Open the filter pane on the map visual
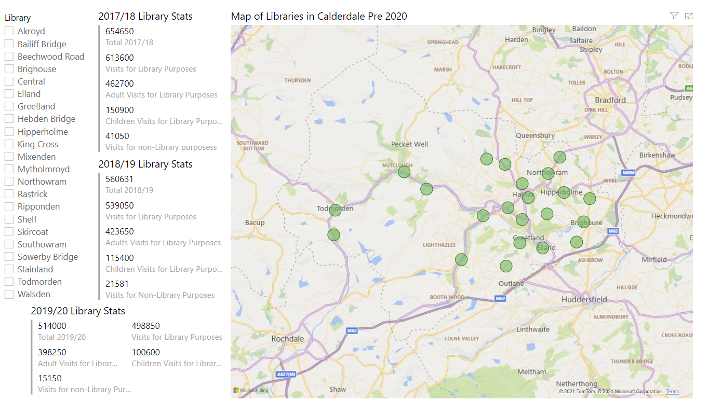Screen dimensions: 708x402 [x=674, y=16]
